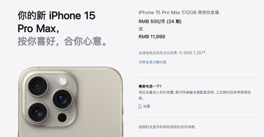Click the iPhone 15 Pro Max product photo
This screenshot has width=264, height=137.
click(x=71, y=102)
